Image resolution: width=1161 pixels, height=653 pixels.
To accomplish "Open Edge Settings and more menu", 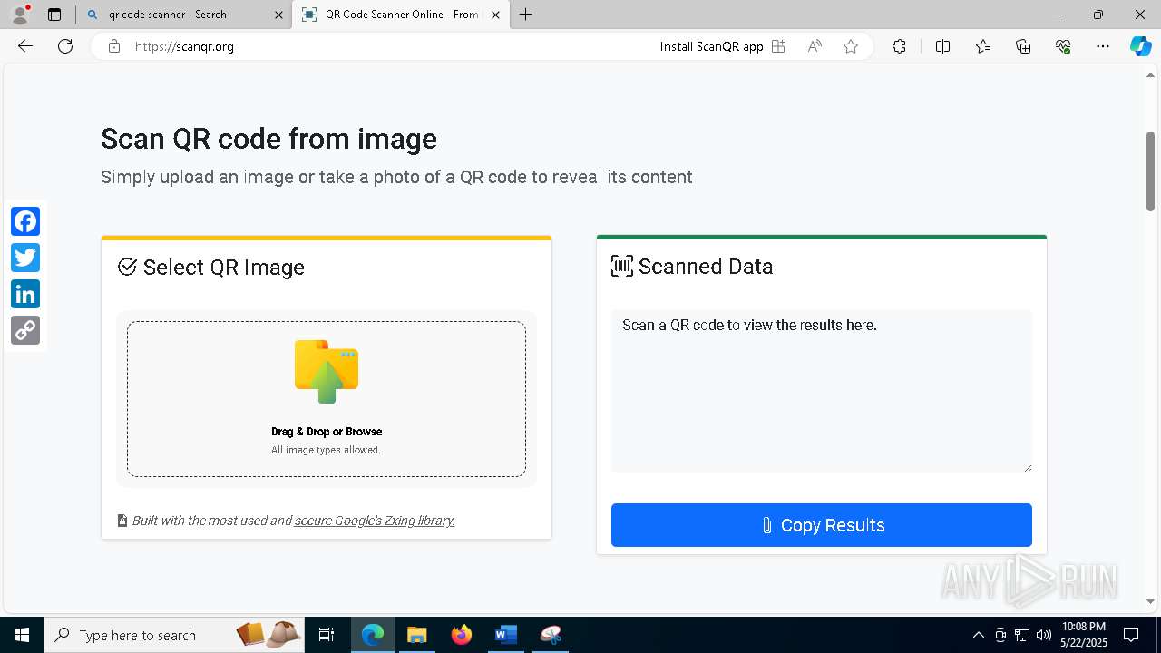I will (x=1103, y=46).
